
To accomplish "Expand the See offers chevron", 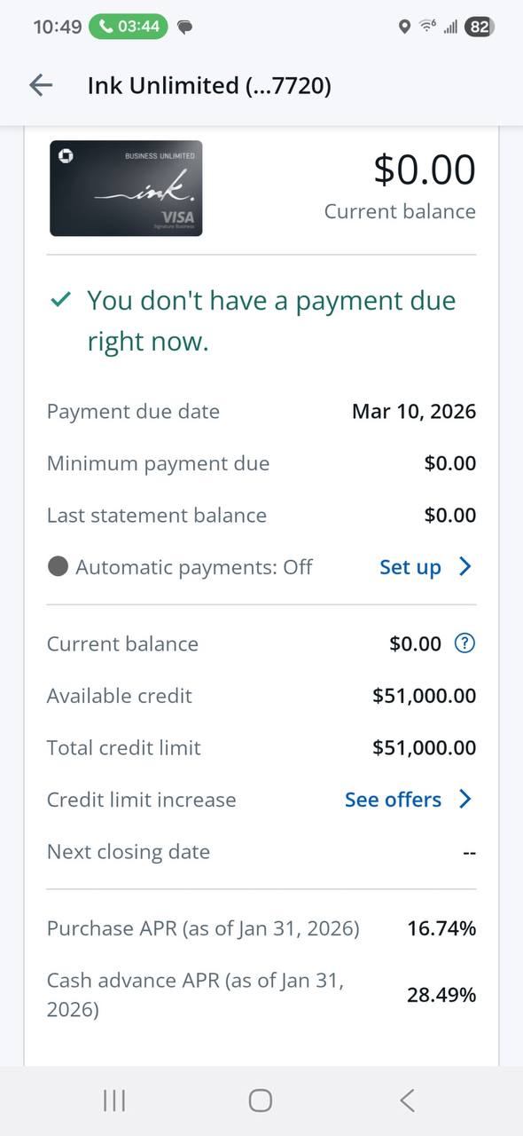I will click(x=464, y=799).
